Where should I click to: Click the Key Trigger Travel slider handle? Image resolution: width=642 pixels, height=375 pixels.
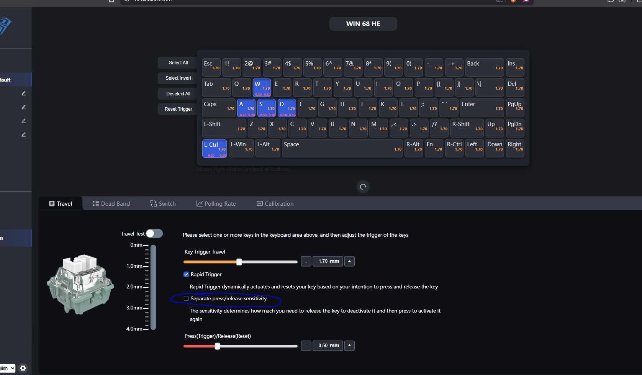pyautogui.click(x=239, y=262)
